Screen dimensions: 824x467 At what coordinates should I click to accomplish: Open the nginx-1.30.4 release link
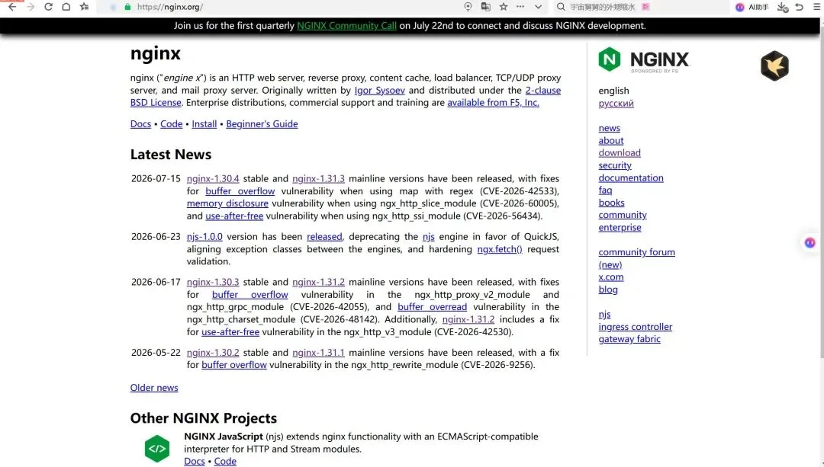(213, 178)
